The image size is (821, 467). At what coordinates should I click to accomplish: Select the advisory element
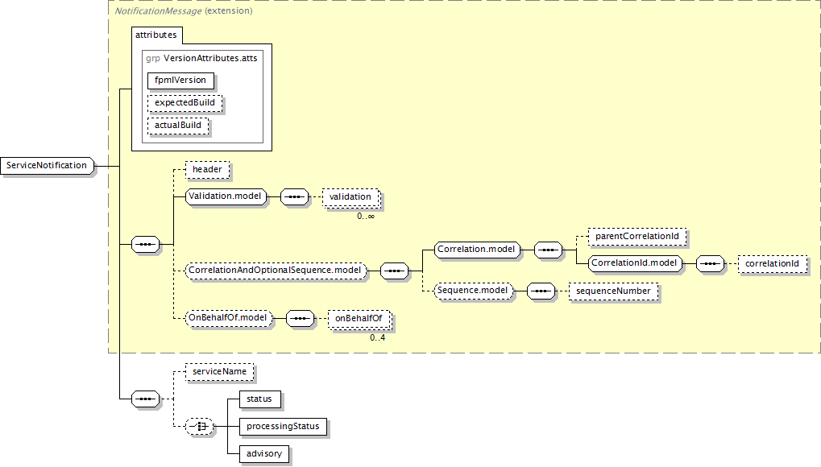click(x=264, y=453)
